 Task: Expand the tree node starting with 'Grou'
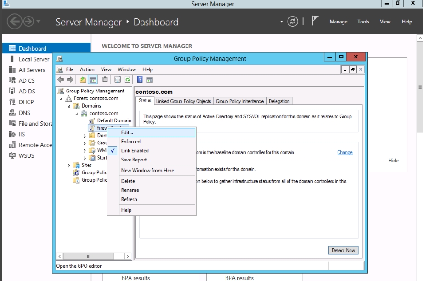point(85,143)
